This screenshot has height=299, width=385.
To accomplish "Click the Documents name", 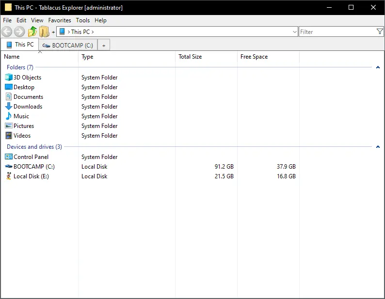I will tap(28, 97).
